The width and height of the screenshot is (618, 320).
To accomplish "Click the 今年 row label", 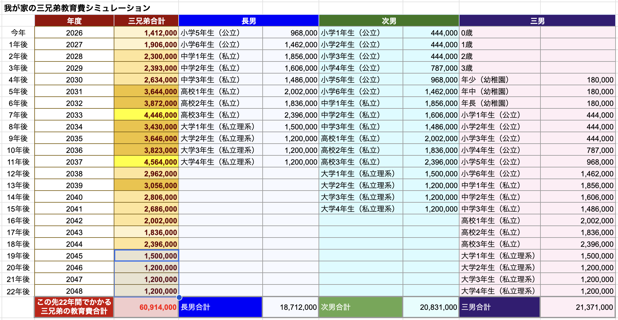I will click(x=18, y=33).
